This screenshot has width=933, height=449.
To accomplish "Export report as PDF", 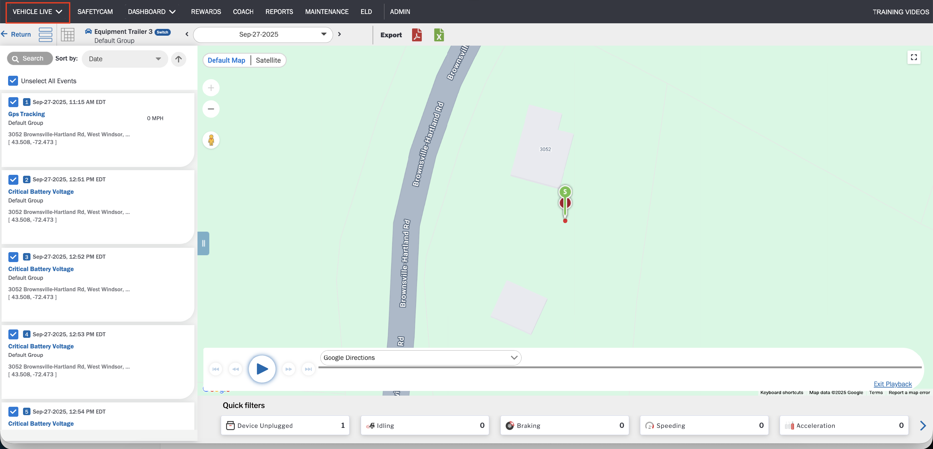I will [x=417, y=35].
